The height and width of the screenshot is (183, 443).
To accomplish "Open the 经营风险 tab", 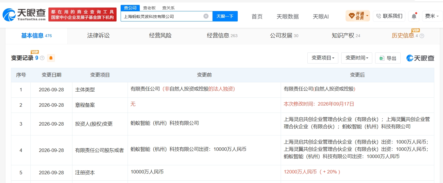I will (x=160, y=36).
